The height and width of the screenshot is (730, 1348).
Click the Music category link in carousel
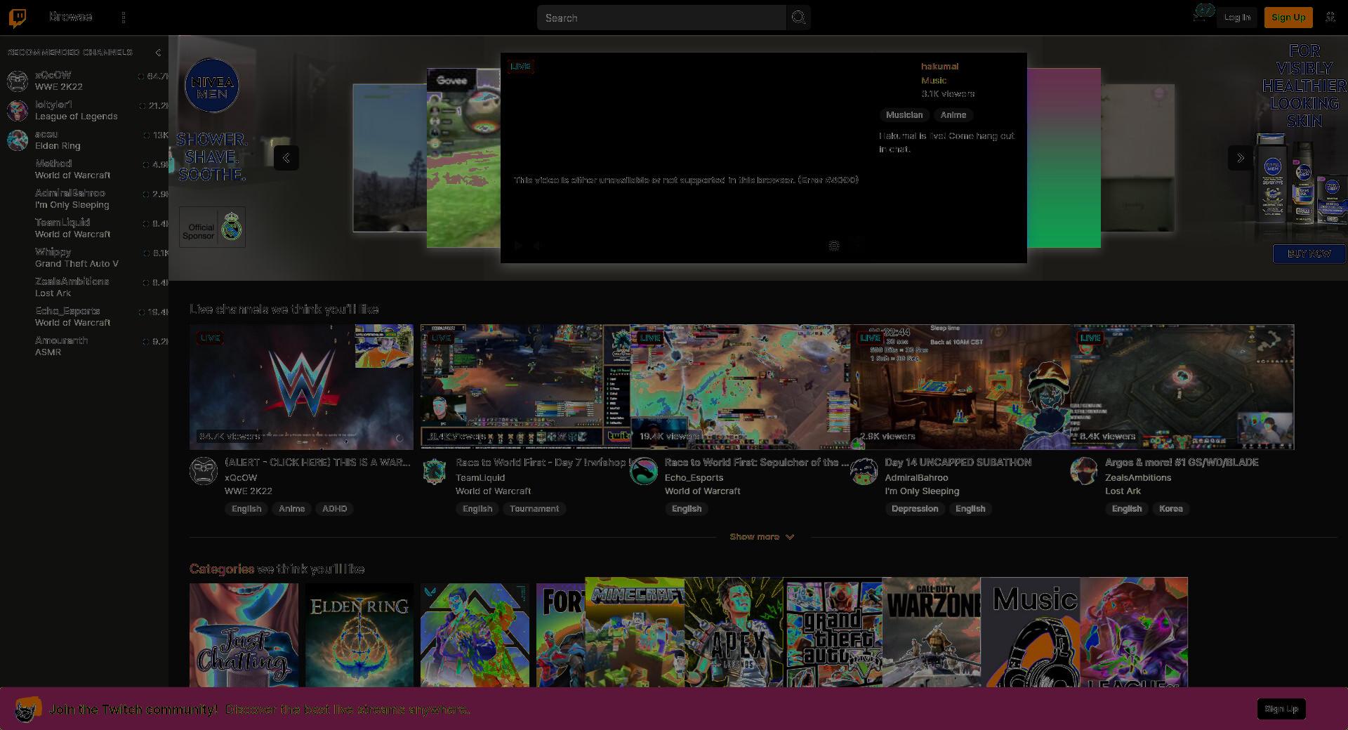tap(934, 81)
